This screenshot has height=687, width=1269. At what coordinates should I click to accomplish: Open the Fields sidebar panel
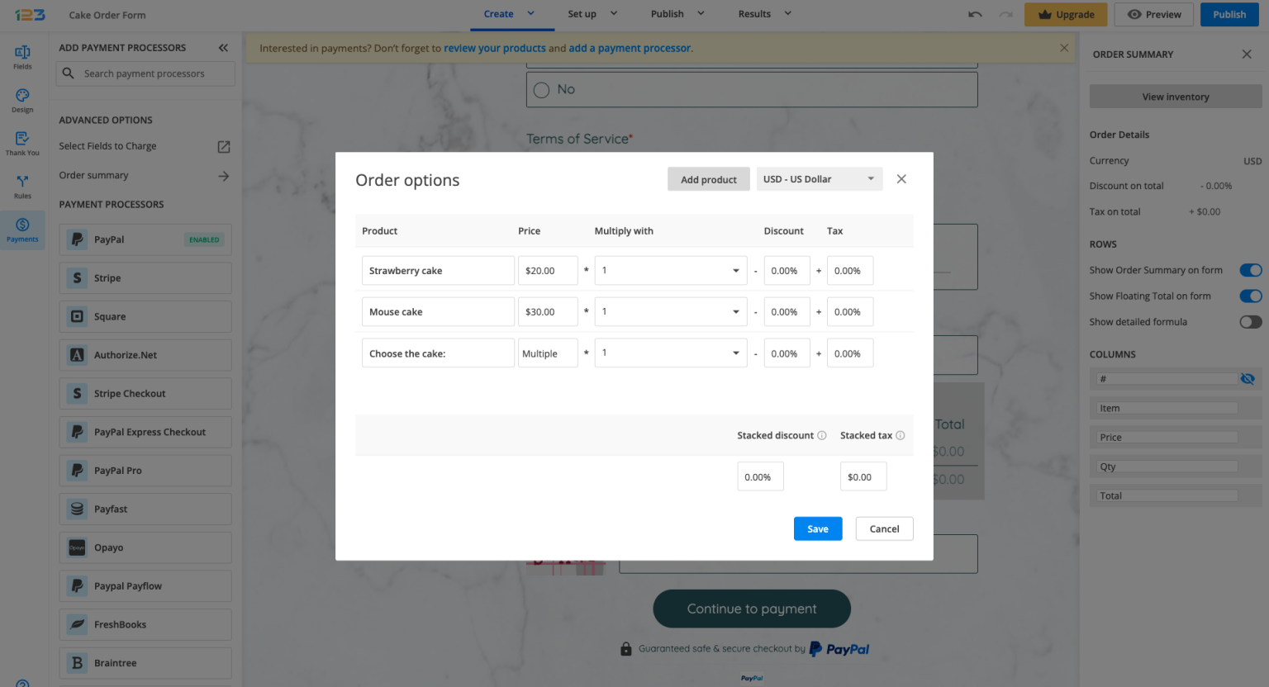22,57
